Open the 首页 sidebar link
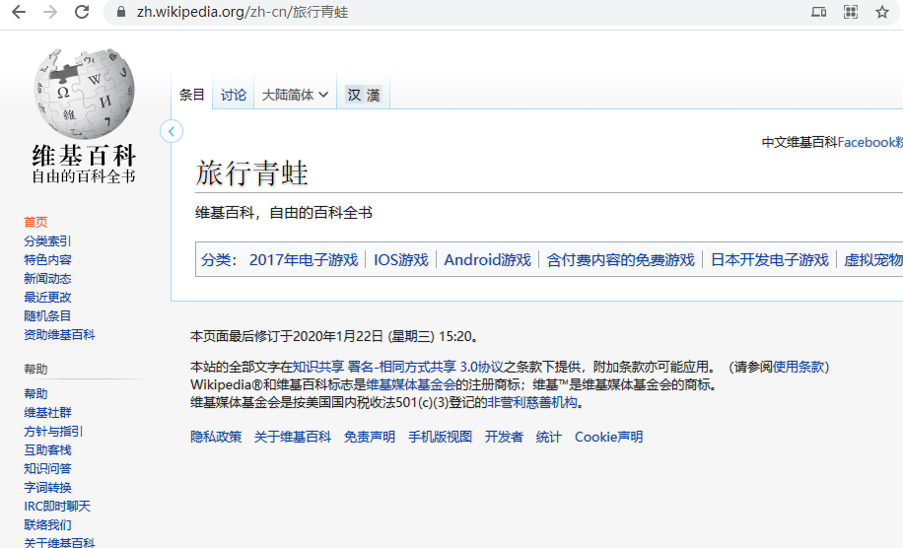 pos(35,222)
